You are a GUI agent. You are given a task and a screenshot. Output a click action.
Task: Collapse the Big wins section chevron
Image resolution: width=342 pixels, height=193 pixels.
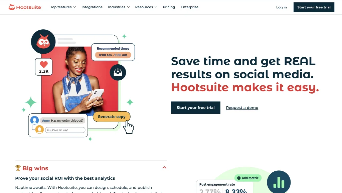[164, 168]
